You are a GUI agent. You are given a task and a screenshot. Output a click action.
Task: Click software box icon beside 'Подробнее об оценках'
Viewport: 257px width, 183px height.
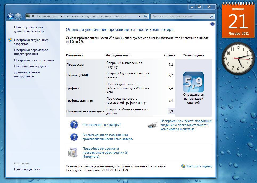pyautogui.click(x=73, y=152)
